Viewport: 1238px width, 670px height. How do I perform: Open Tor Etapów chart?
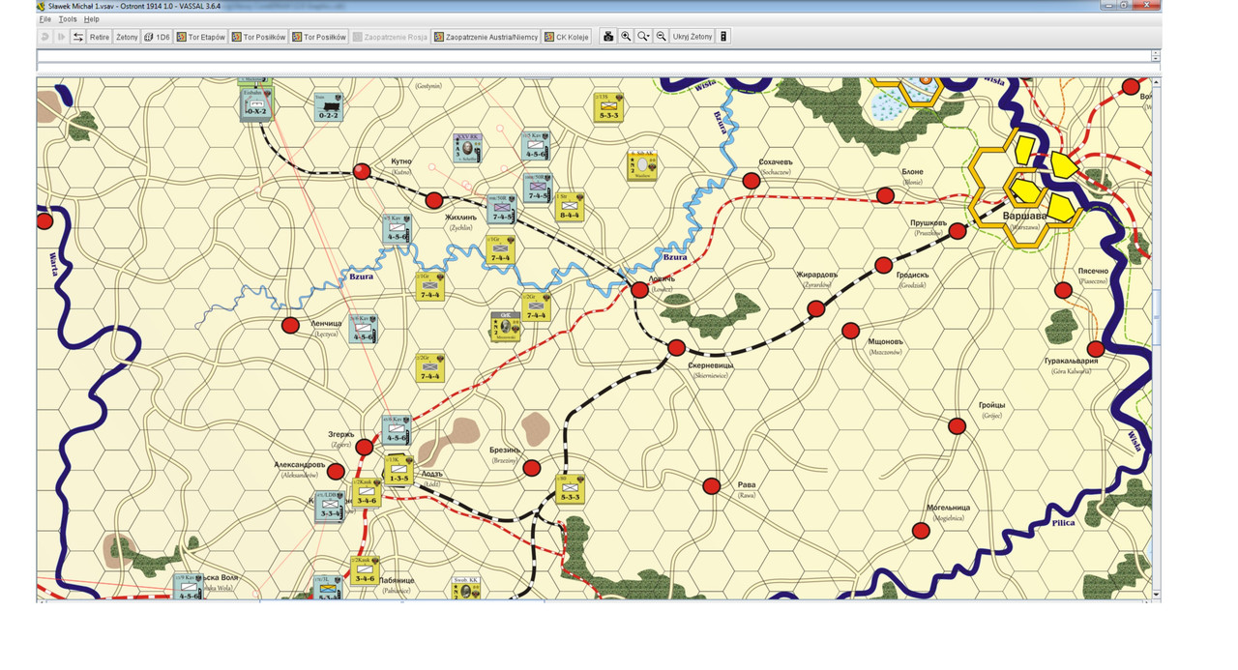pyautogui.click(x=201, y=37)
